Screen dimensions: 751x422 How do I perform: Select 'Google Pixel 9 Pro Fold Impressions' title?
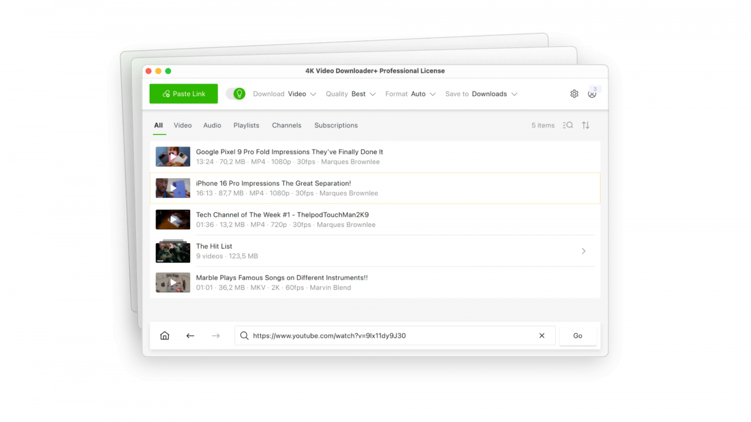(x=290, y=152)
